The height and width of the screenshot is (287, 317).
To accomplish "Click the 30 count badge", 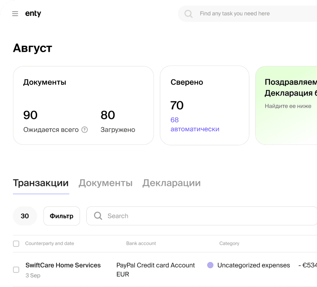I will click(x=25, y=216).
